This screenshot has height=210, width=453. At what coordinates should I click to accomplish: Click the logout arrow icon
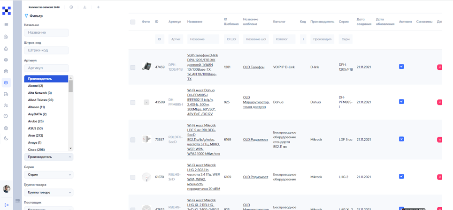(x=7, y=205)
